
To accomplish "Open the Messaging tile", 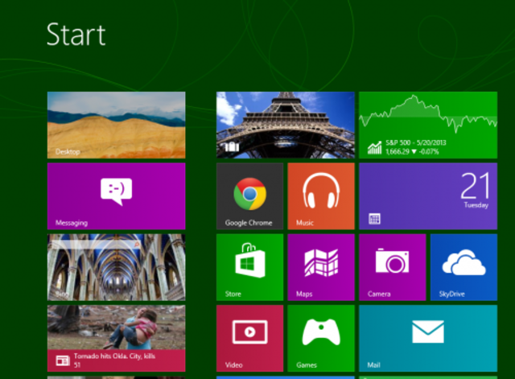I will click(116, 196).
